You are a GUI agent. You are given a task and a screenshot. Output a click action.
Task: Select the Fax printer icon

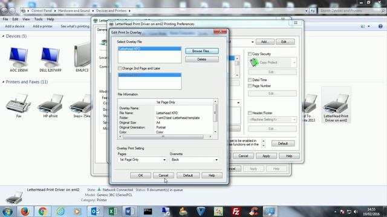tap(19, 105)
